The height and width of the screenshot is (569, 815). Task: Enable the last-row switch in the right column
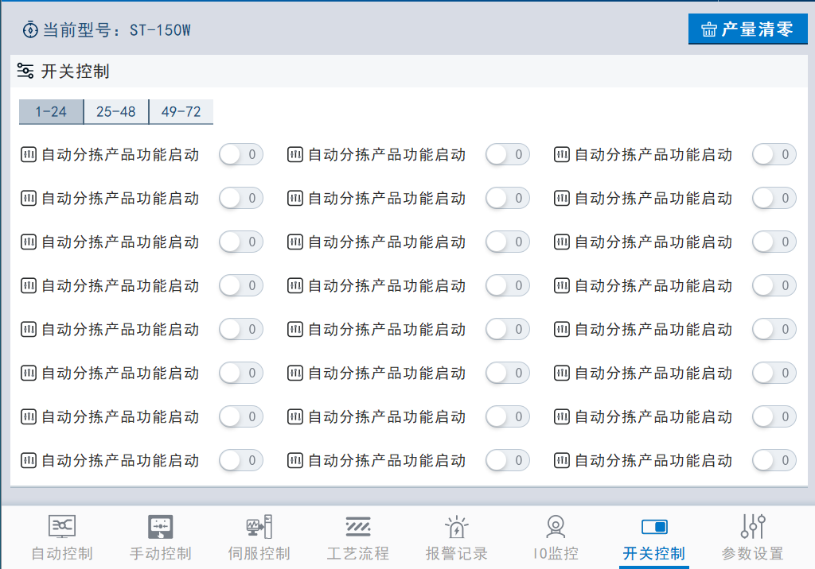click(x=774, y=460)
